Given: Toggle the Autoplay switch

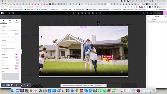Looking at the screenshot, I should pos(17,55).
